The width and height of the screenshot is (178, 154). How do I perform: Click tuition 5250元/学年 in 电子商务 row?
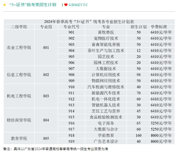tap(161, 123)
